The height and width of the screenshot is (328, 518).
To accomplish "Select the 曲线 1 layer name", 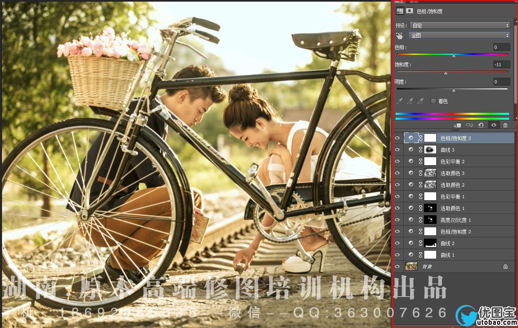I will (448, 255).
